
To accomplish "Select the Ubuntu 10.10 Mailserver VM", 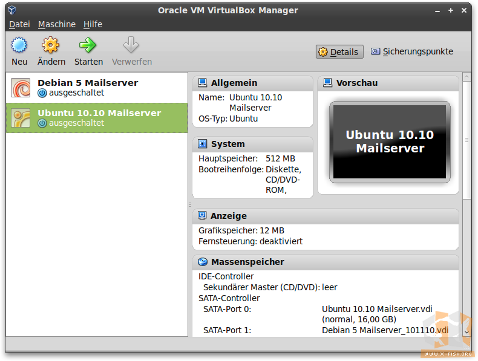I will (97, 118).
